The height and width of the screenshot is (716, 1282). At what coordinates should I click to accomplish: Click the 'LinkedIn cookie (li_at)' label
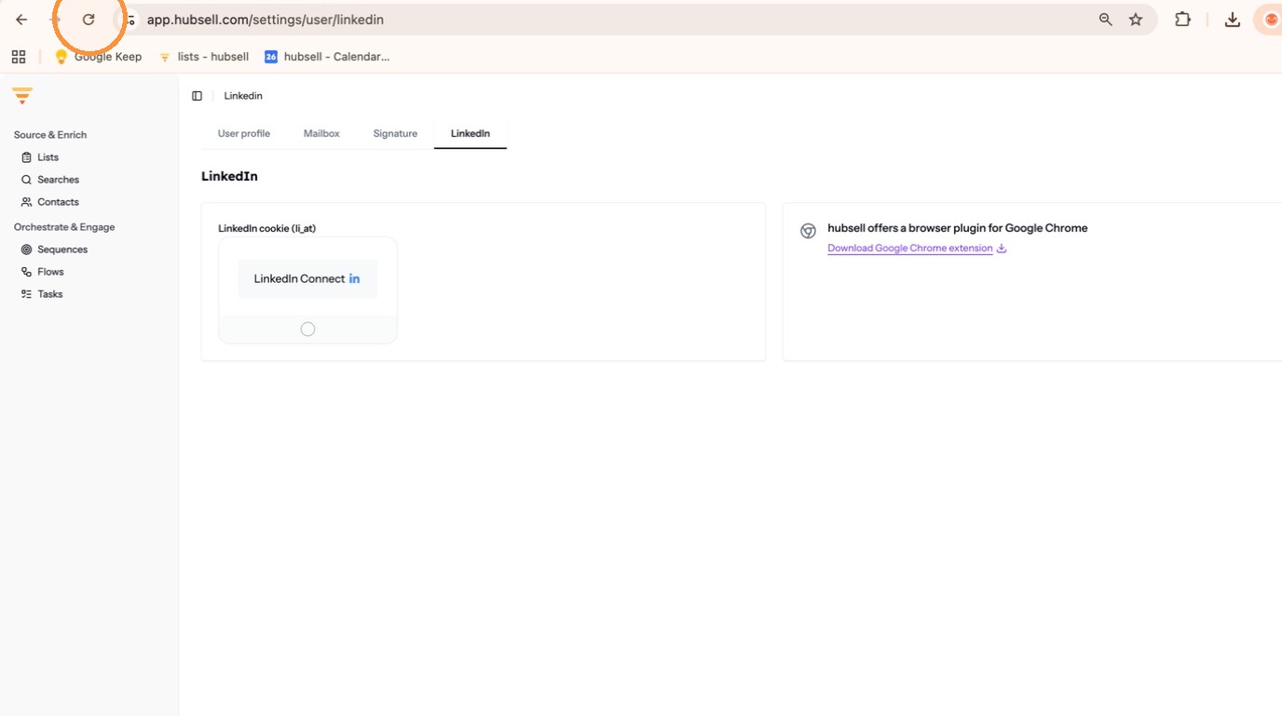266,228
